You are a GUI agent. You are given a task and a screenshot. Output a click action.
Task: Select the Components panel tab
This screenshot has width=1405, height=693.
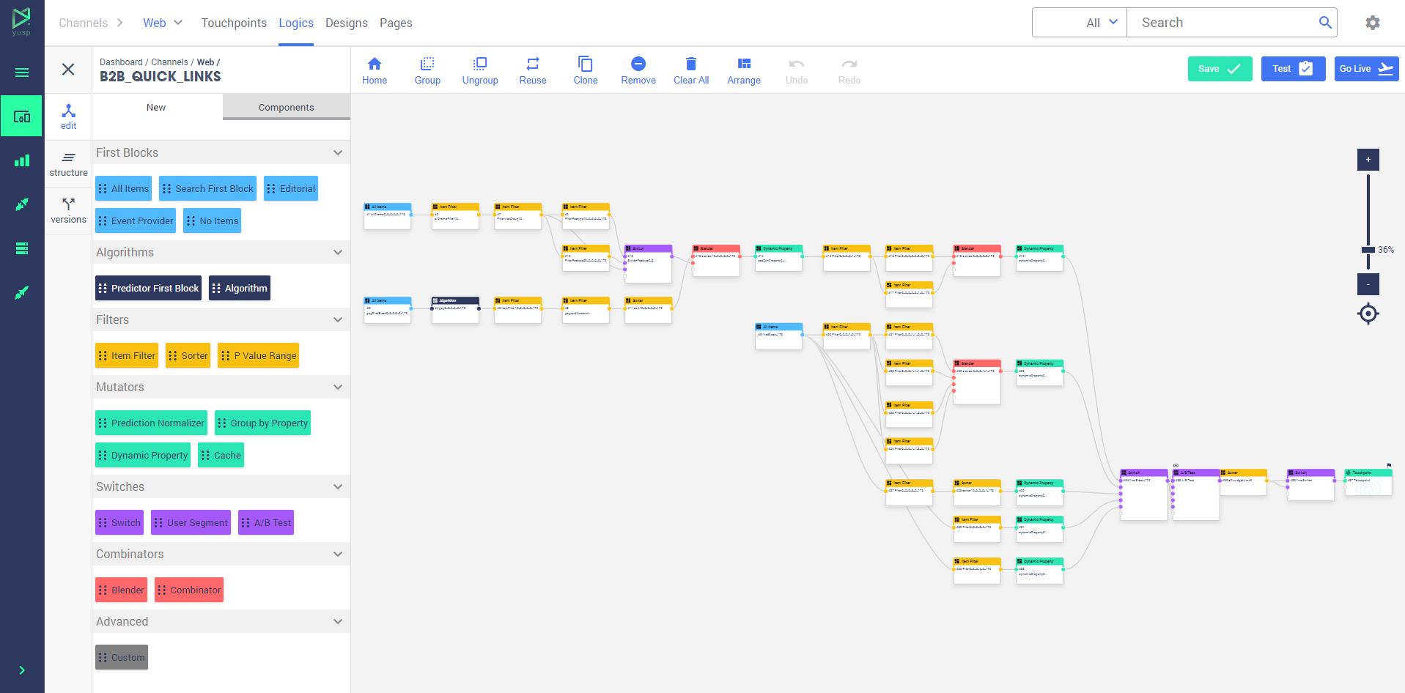(x=286, y=107)
